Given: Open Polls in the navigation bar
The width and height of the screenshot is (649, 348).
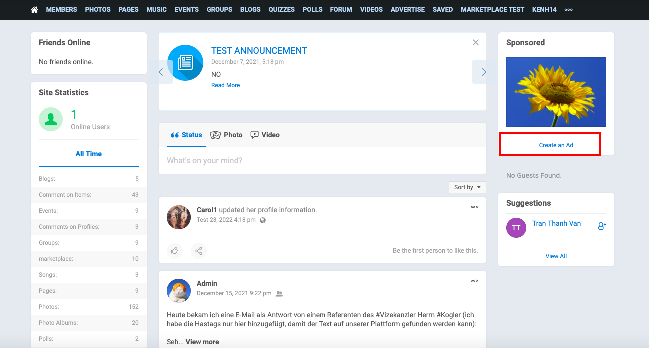Looking at the screenshot, I should [x=313, y=9].
